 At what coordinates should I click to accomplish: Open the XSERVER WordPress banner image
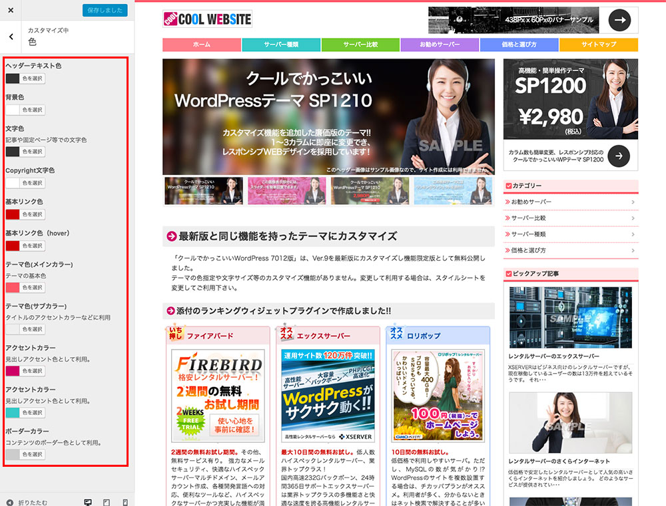tap(328, 396)
